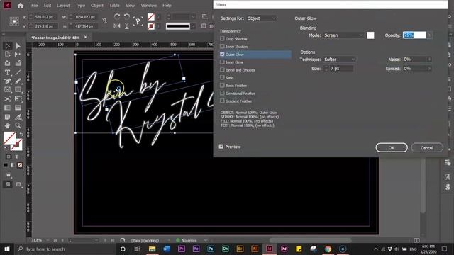Click the Flip Horizontal icon
The height and width of the screenshot is (255, 454).
117,26
